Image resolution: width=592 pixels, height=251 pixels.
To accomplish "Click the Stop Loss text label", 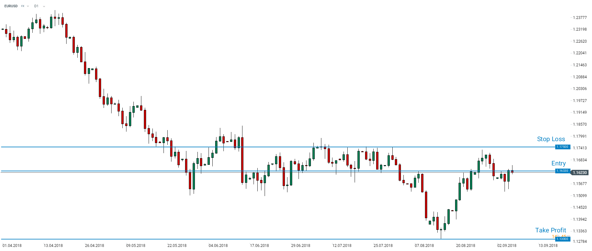I will click(551, 139).
